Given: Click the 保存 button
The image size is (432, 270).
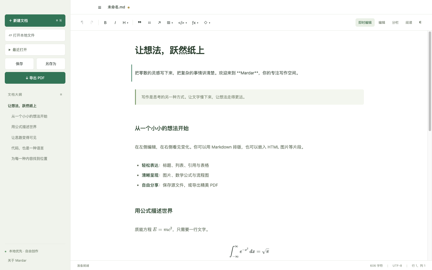Looking at the screenshot, I should tap(19, 64).
